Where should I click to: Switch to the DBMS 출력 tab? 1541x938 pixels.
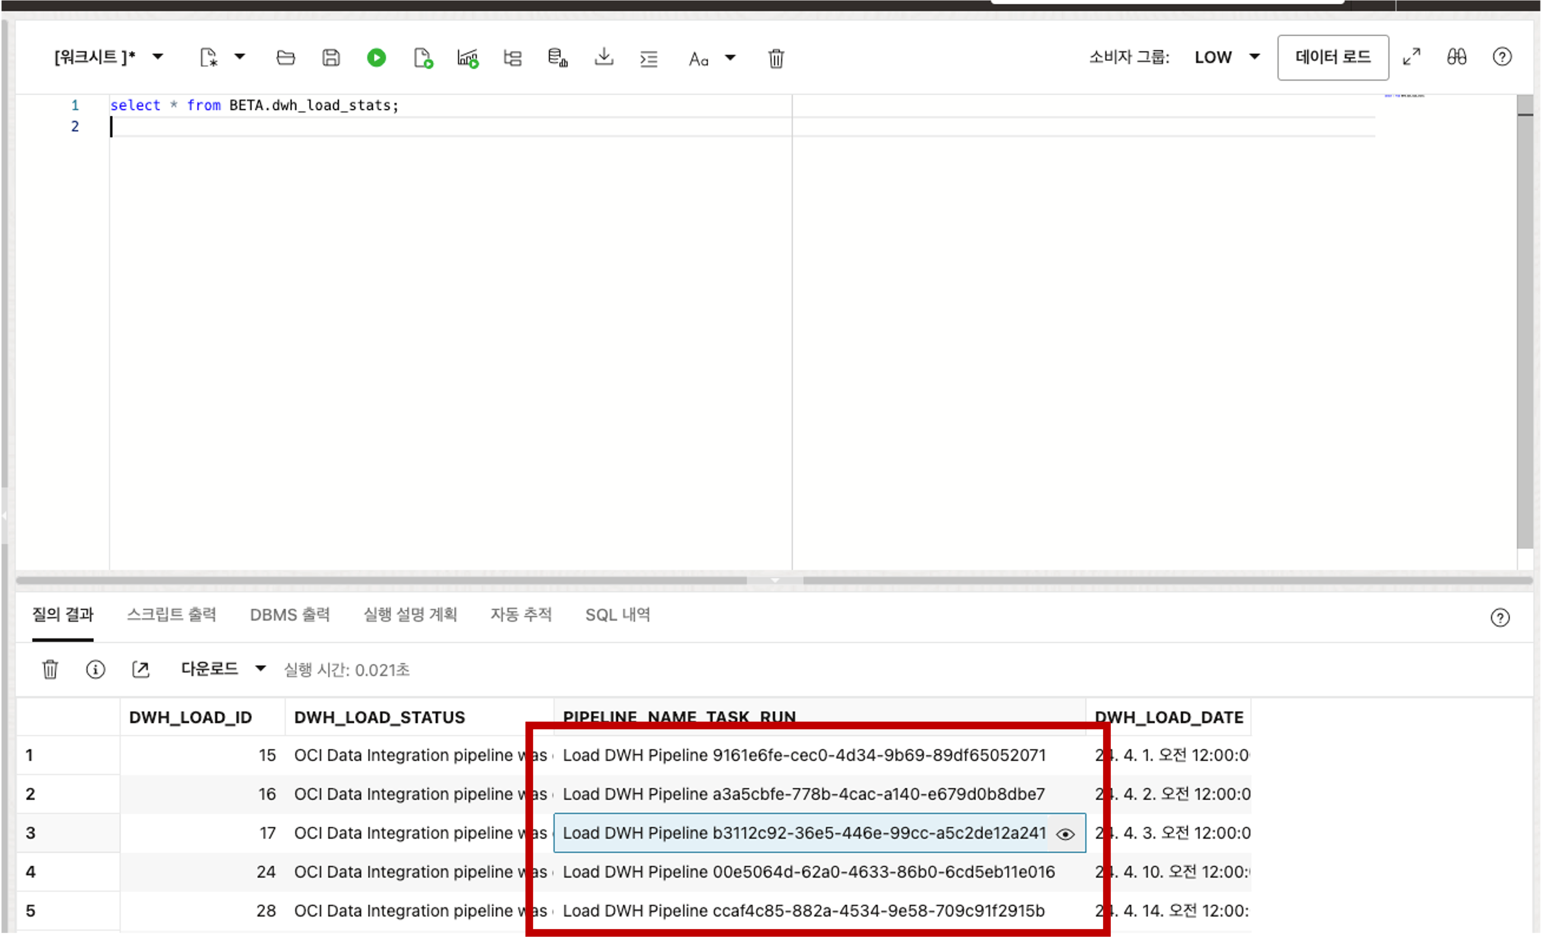point(290,615)
